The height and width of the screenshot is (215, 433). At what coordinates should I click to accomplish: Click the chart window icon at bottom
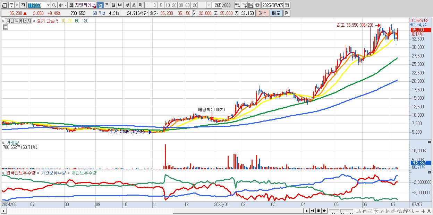405,211
